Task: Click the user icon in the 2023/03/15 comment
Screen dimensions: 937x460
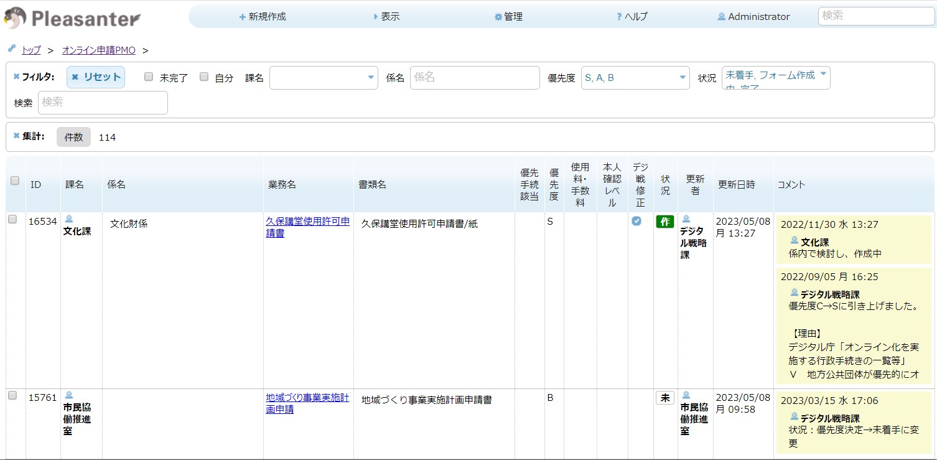Action: click(x=795, y=416)
